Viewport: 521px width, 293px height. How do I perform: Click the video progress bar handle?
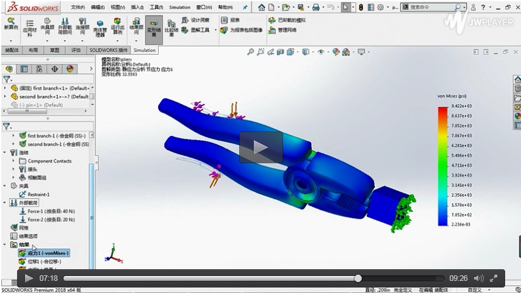coord(358,278)
